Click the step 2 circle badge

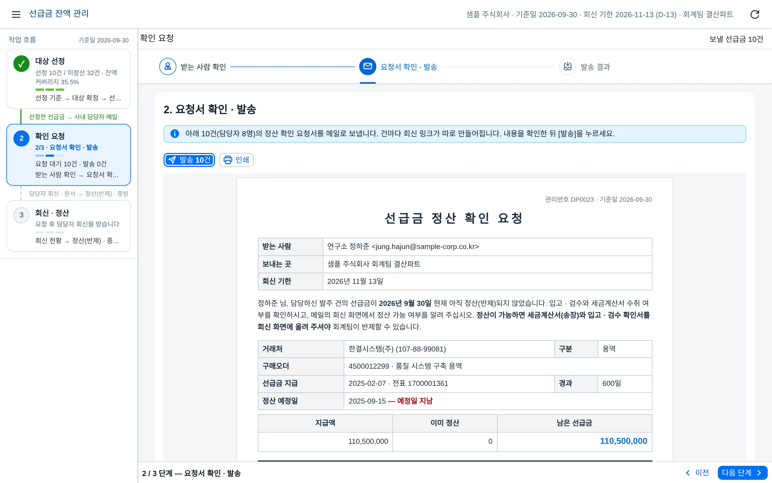(21, 138)
